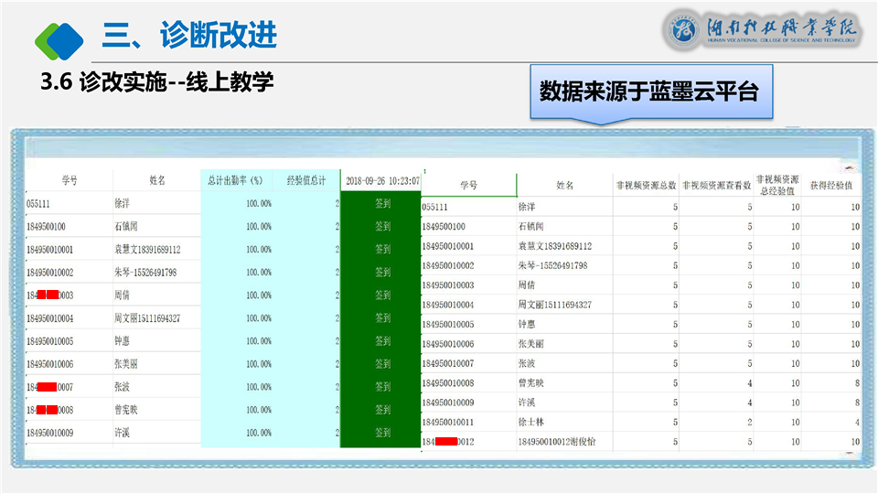
Task: Select the 签到 cell in the bottom row
Action: tap(382, 433)
